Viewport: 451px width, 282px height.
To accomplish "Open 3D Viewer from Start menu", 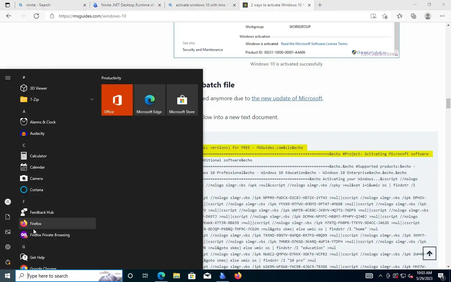I will (x=57, y=88).
